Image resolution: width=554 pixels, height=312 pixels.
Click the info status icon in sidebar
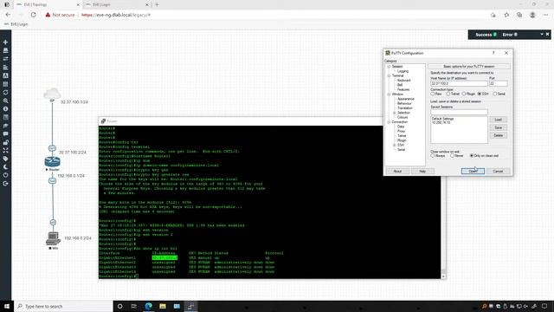(5, 109)
